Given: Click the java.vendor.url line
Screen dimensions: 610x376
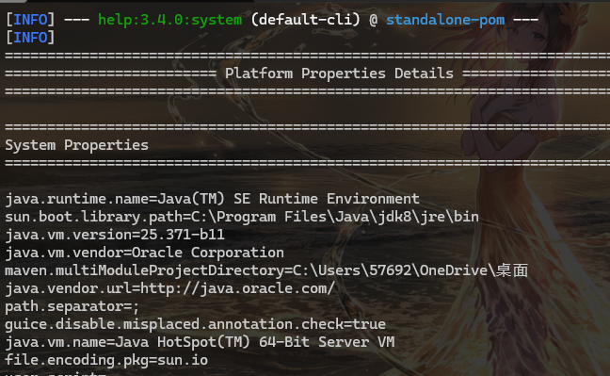Looking at the screenshot, I should 169,288.
